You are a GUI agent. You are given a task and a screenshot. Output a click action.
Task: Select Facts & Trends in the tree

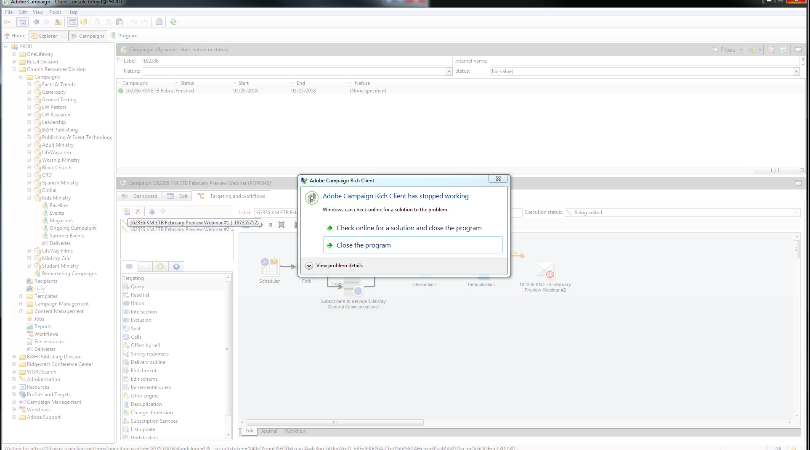click(58, 84)
